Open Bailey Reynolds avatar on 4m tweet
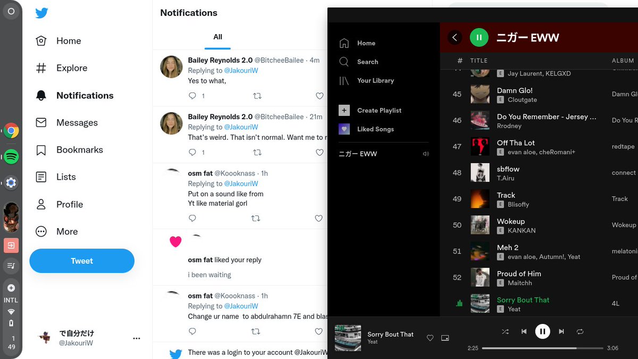Screen dimensions: 638x359 [171, 66]
